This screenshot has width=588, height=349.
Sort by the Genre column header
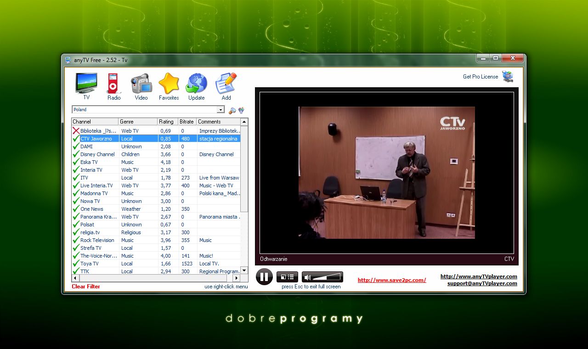[138, 122]
